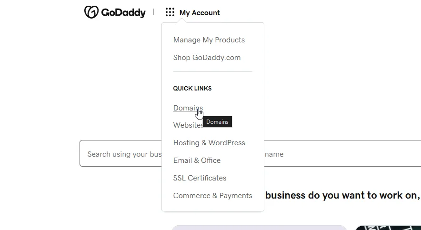421x230 pixels.
Task: Navigate to Email & Office
Action: [197, 160]
